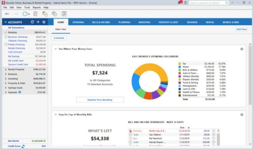The image size is (254, 150).
Task: Open gear options for See Where Your Money Goes
Action: tap(242, 49)
